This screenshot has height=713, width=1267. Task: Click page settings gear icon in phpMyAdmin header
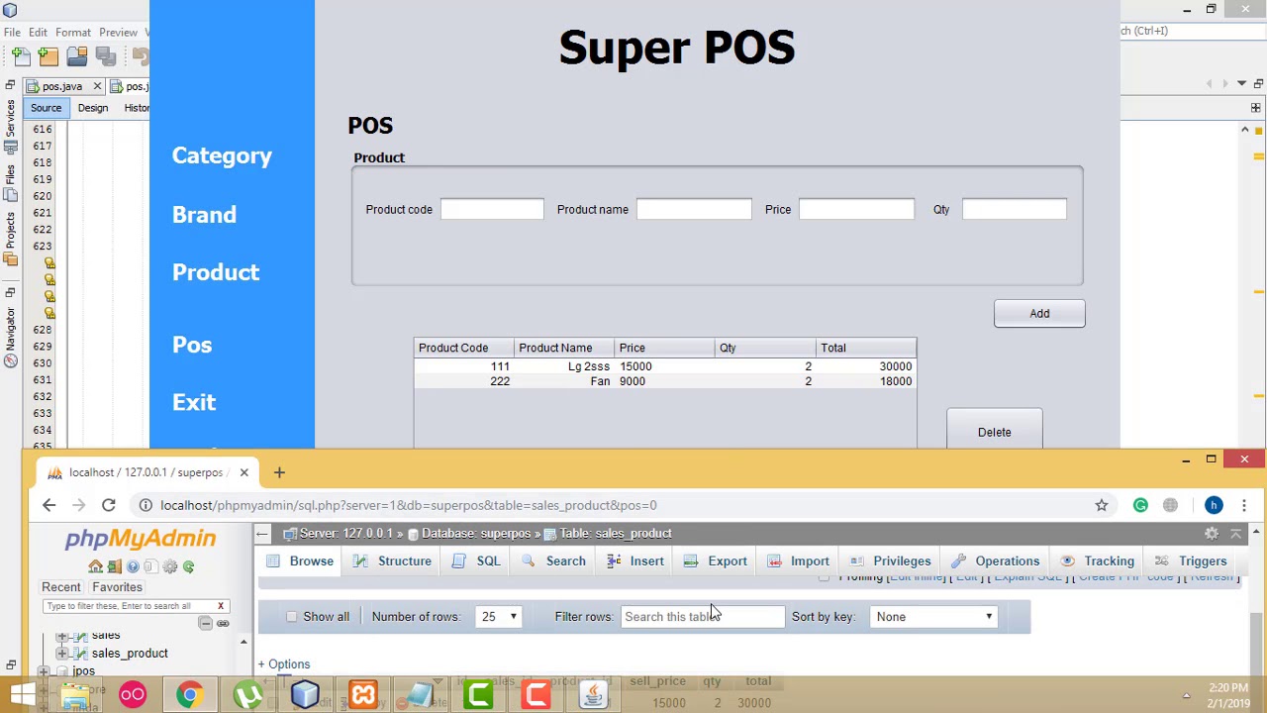tap(1212, 533)
